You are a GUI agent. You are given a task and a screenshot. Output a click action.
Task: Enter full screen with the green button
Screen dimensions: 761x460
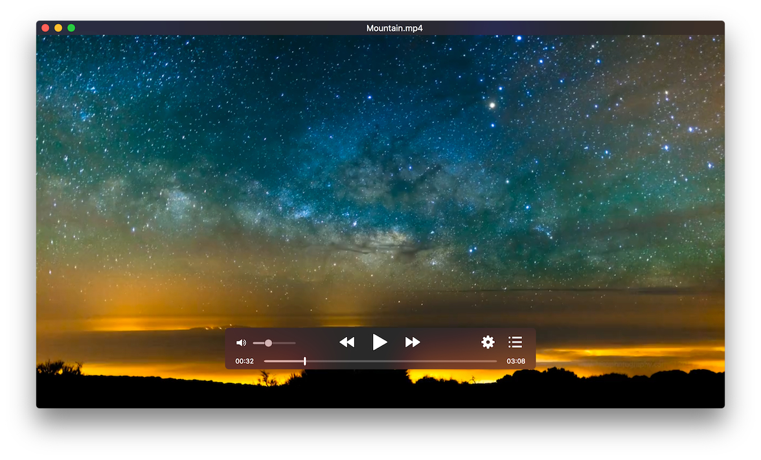pos(71,28)
